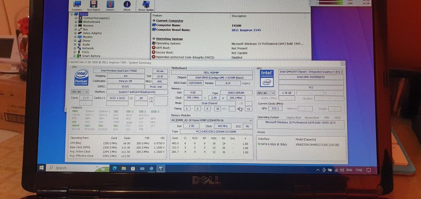Open the Summary toolbar icon
This screenshot has height=199, width=421.
click(77, 5)
